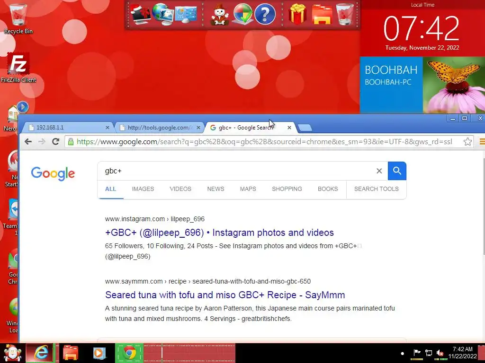Open the Santa hat computer dock icon
This screenshot has height=363, width=485.
(141, 14)
